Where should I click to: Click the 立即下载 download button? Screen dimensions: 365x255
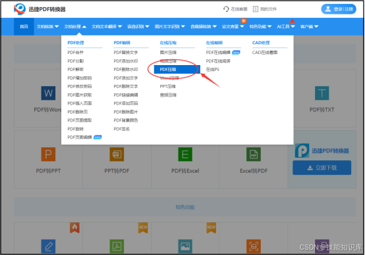click(322, 168)
